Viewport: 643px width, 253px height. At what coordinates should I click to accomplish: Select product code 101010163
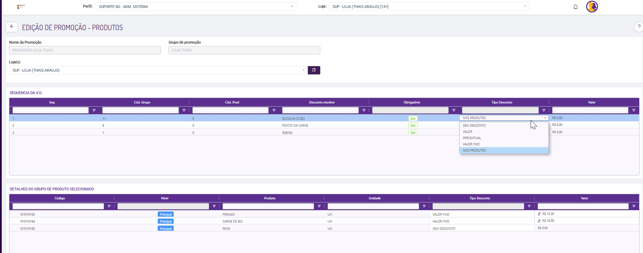pyautogui.click(x=27, y=215)
